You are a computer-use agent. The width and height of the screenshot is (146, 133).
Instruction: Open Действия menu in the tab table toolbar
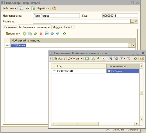[13, 33]
